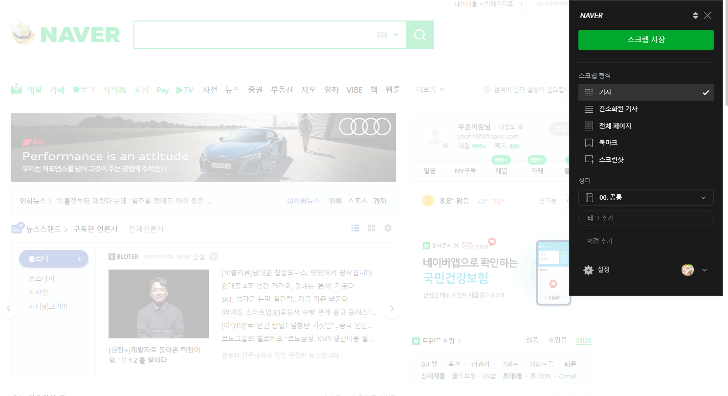This screenshot has height=396, width=728.
Task: Select 뉴스타파 in press list
Action: click(x=42, y=278)
